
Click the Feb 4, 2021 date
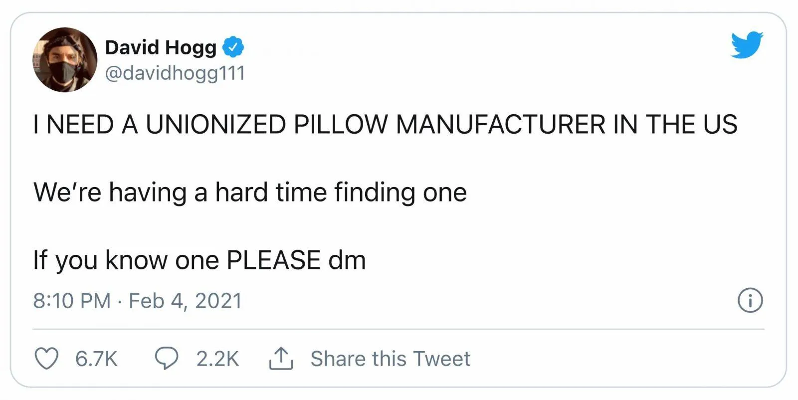point(186,301)
